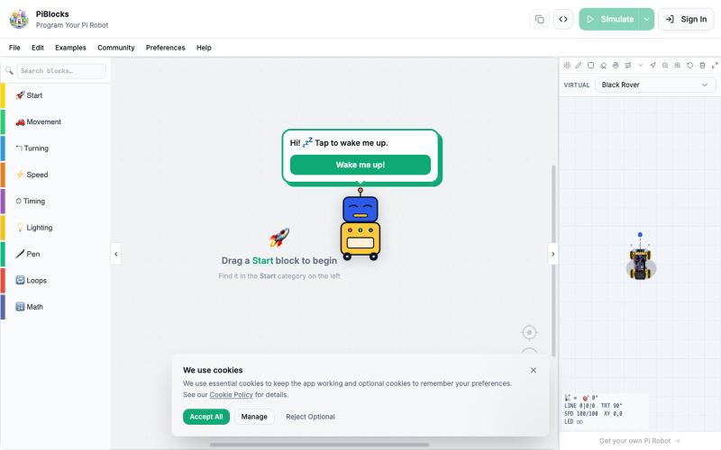Click the fullscreen expand icon in simulator toolbar

[x=715, y=65]
